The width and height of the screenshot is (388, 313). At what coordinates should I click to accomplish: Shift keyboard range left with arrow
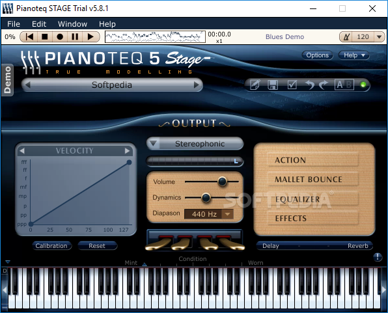4,290
